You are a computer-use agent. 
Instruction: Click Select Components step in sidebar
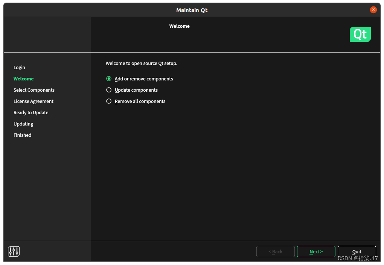point(34,90)
